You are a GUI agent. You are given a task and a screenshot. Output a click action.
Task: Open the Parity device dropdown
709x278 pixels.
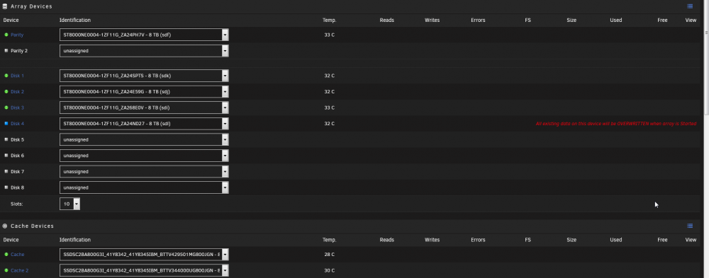[144, 35]
